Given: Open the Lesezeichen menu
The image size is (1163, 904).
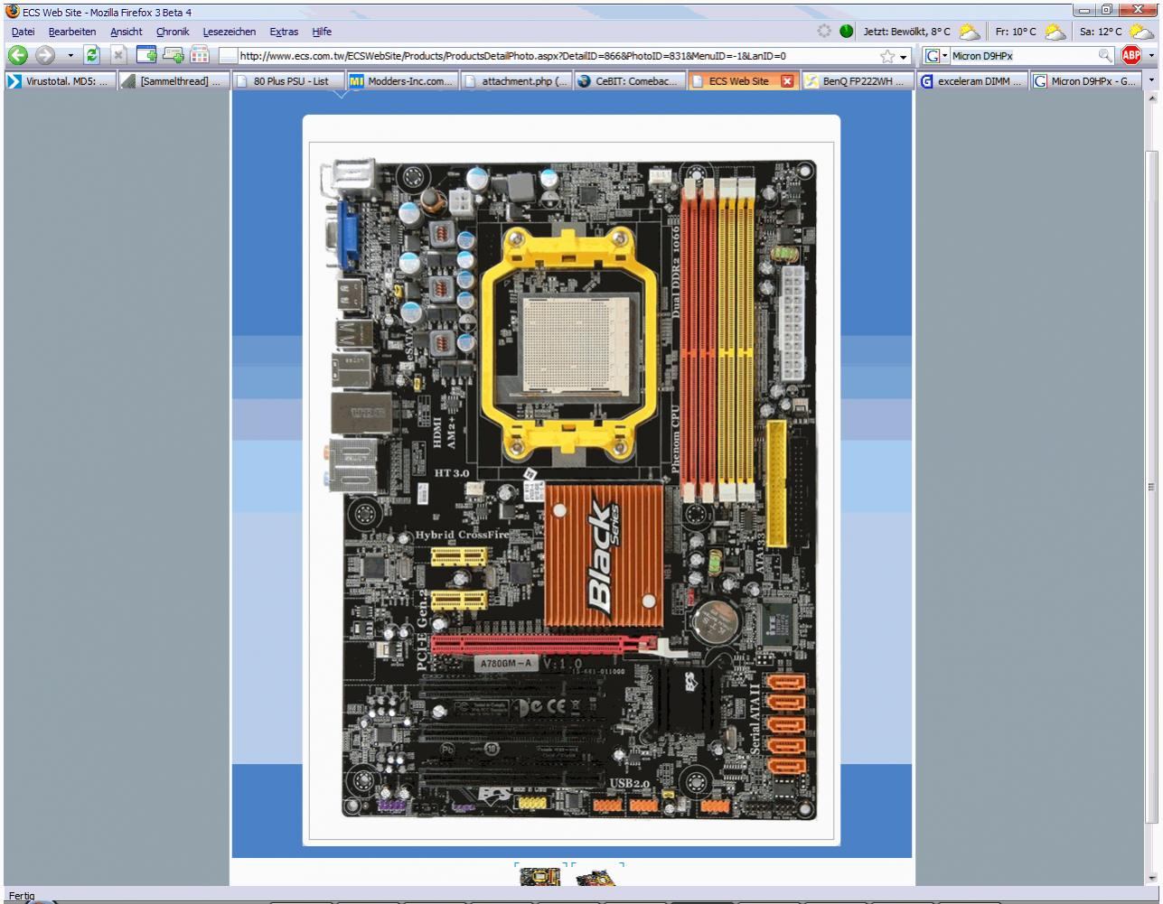Looking at the screenshot, I should (x=230, y=32).
